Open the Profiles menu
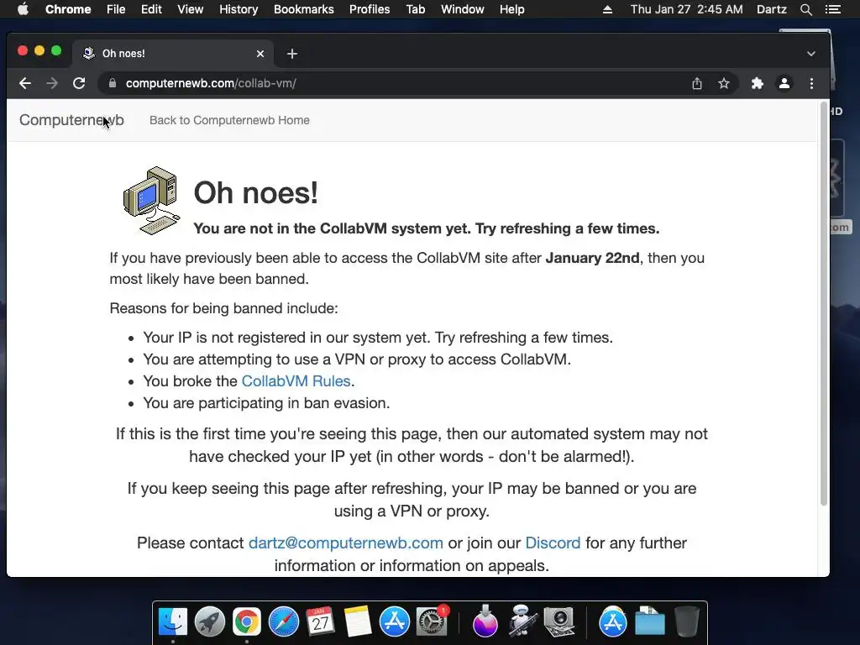This screenshot has width=860, height=645. click(x=370, y=9)
